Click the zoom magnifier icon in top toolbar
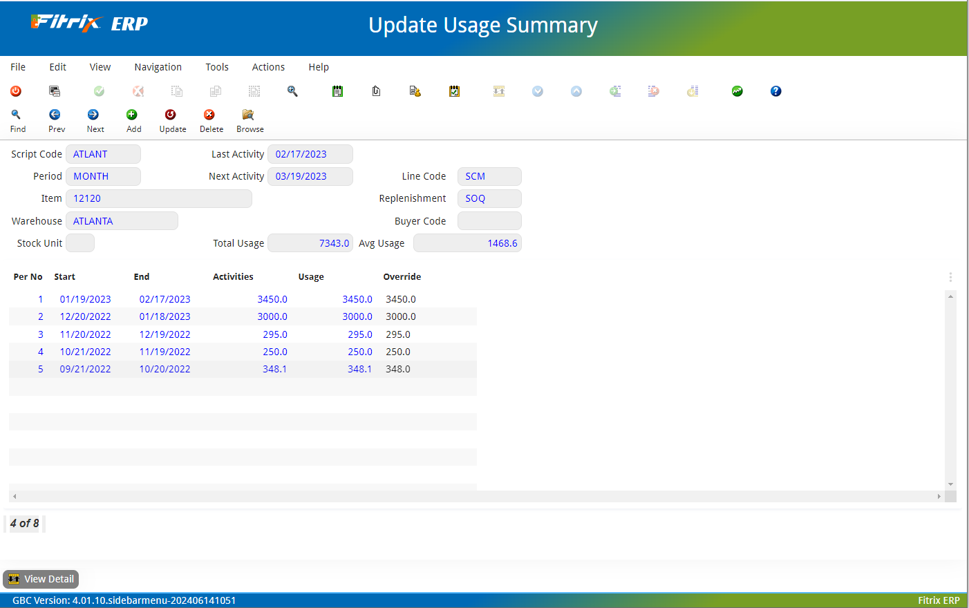969x608 pixels. 292,91
